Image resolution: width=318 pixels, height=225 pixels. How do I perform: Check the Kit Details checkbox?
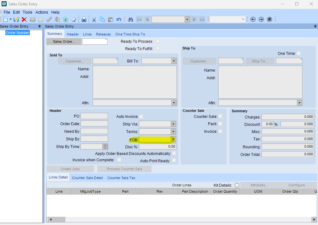237,185
